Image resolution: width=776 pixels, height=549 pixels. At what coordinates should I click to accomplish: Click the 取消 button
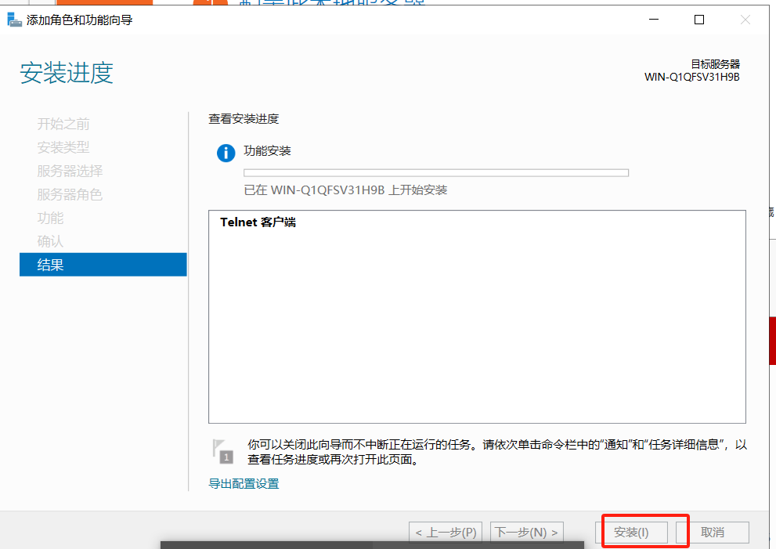713,533
